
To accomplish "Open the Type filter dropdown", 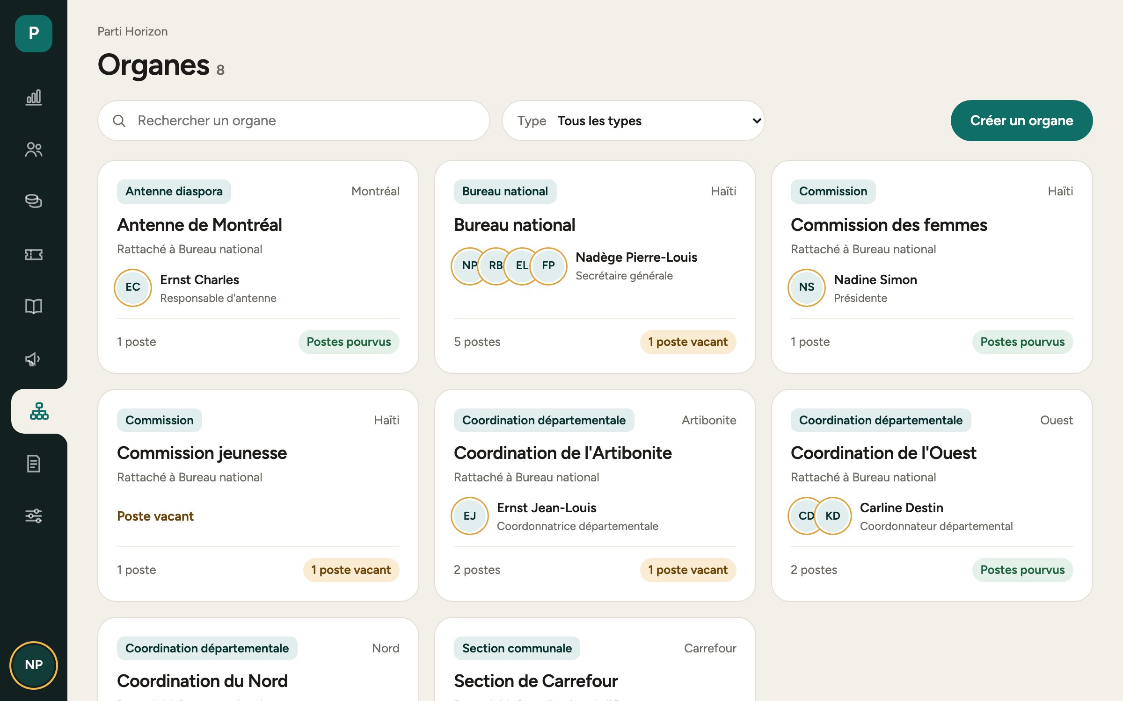I will (634, 121).
